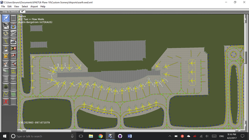Select the Tower Viewpoint tool
The width and height of the screenshot is (249, 140).
tap(6, 64)
